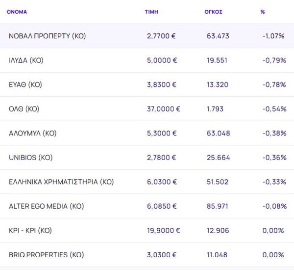Open ΕΛΛΗΝΙΚΑ ΧΡΗΜΑΤΙΣΤΗΡΙΑ (ΚΟ) stock
The height and width of the screenshot is (270, 294).
[61, 182]
